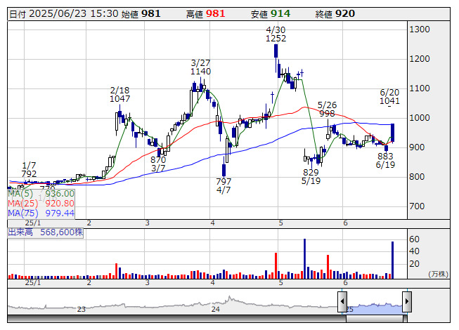
Task: Click the tall blue volume bar in mid-May
Action: coord(305,258)
